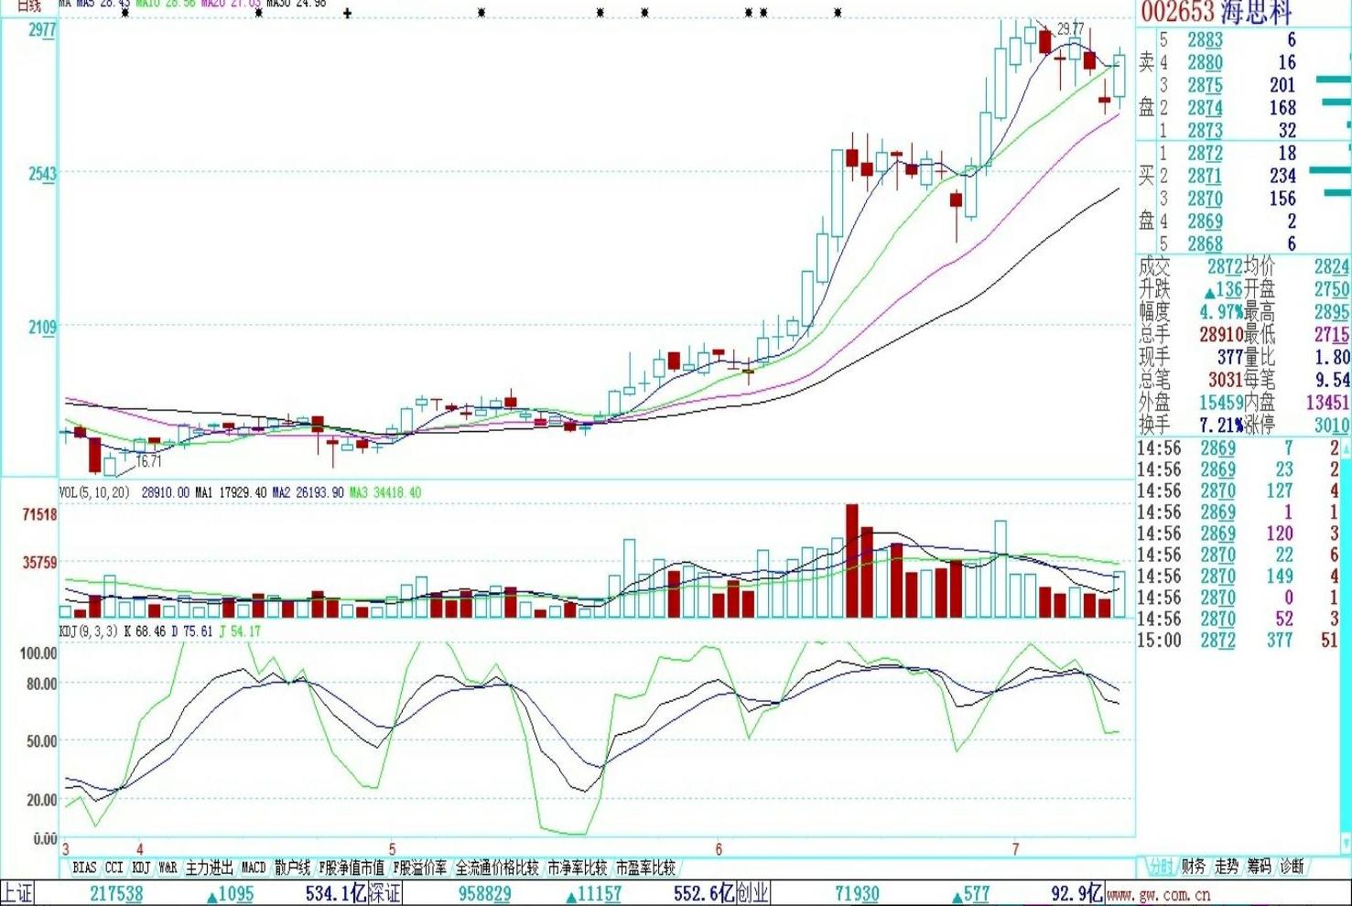The width and height of the screenshot is (1352, 906).
Task: Click the 2543 price axis label
Action: point(42,174)
